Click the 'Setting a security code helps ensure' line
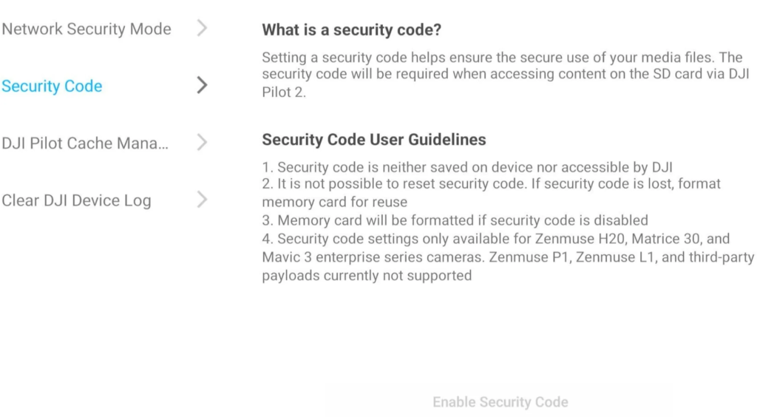 click(x=502, y=58)
